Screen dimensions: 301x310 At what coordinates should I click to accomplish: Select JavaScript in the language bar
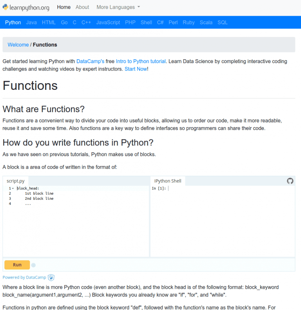(x=108, y=22)
